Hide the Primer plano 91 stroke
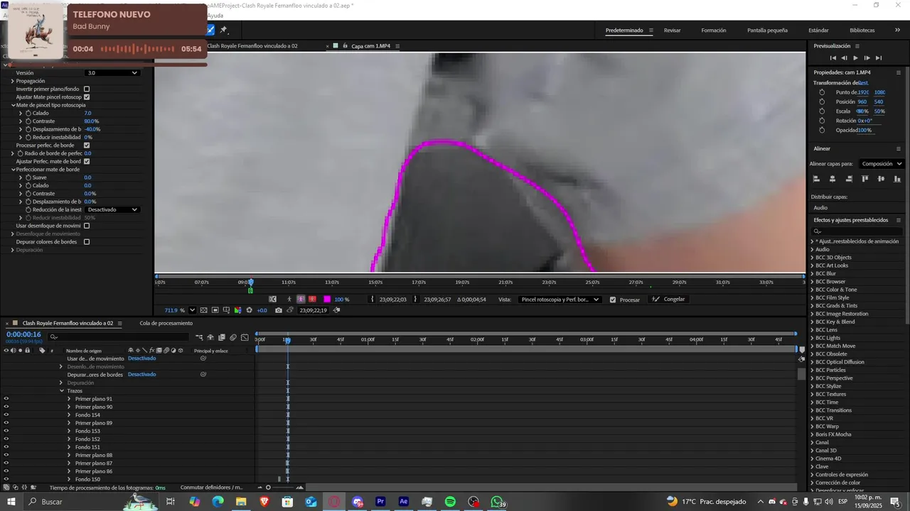Screen dimensions: 910x511 6,399
